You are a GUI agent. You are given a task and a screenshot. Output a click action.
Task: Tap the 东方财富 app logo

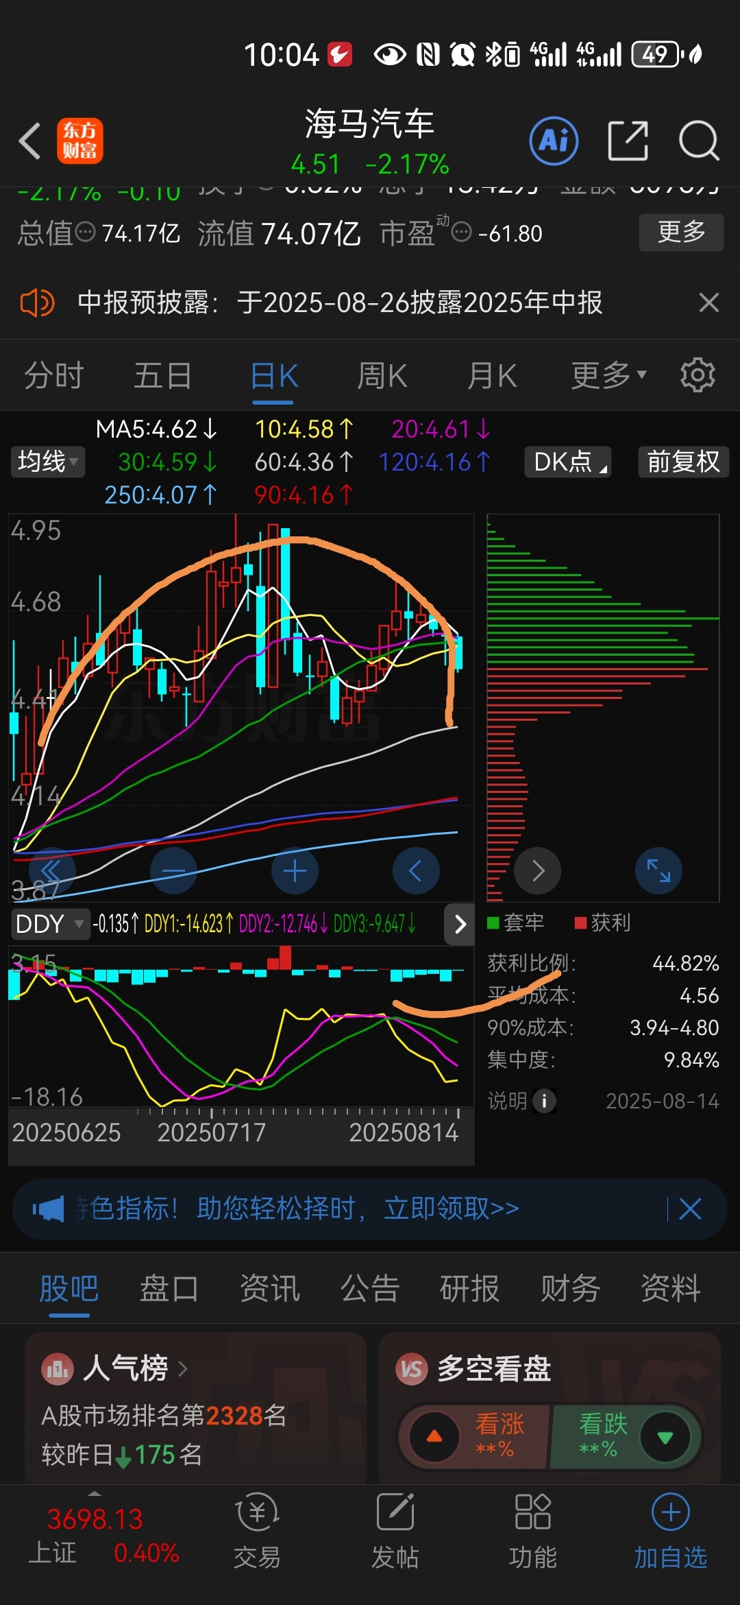tap(80, 141)
